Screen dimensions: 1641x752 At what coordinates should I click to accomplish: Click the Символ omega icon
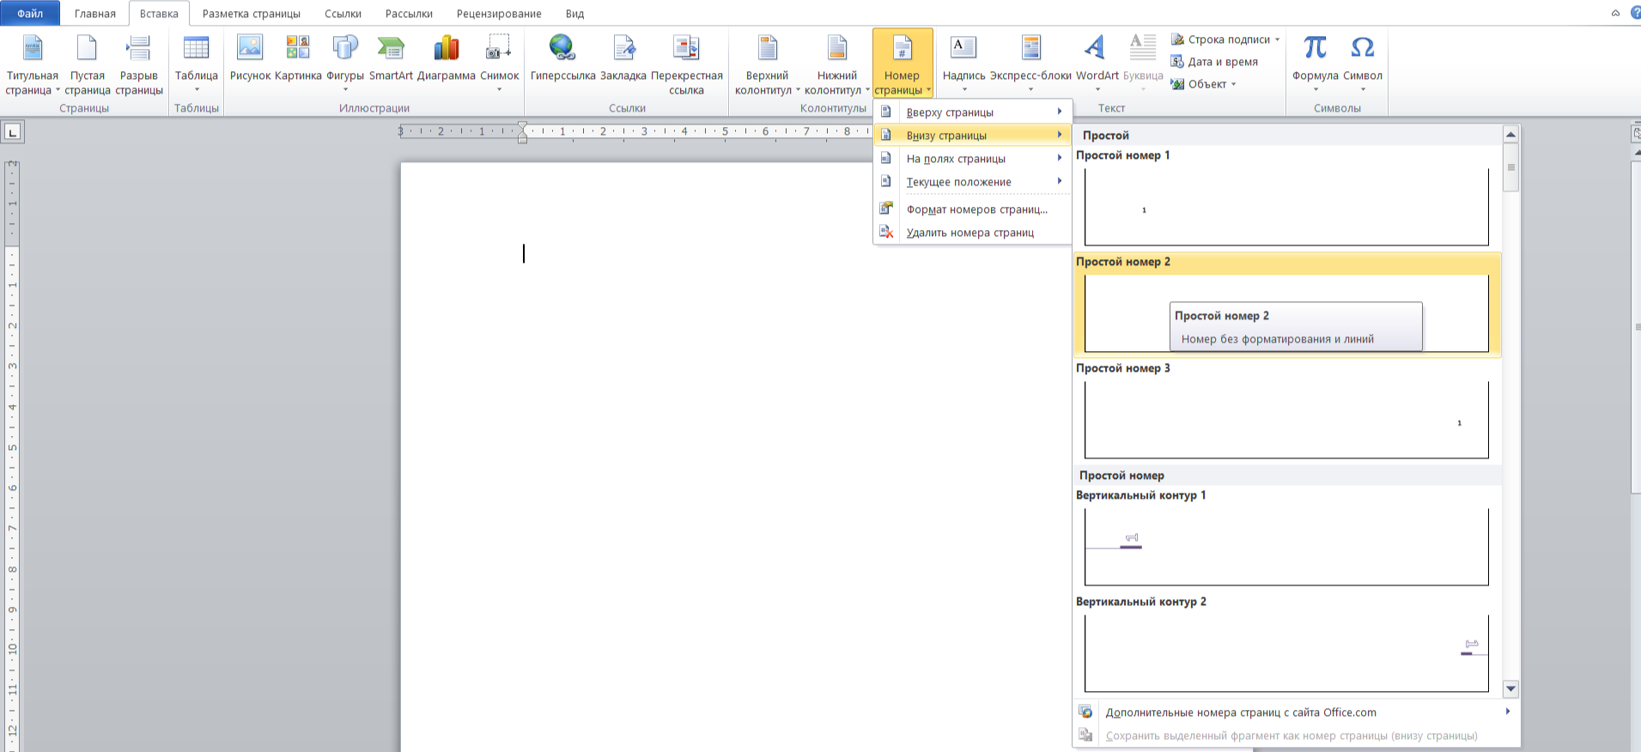click(x=1362, y=50)
